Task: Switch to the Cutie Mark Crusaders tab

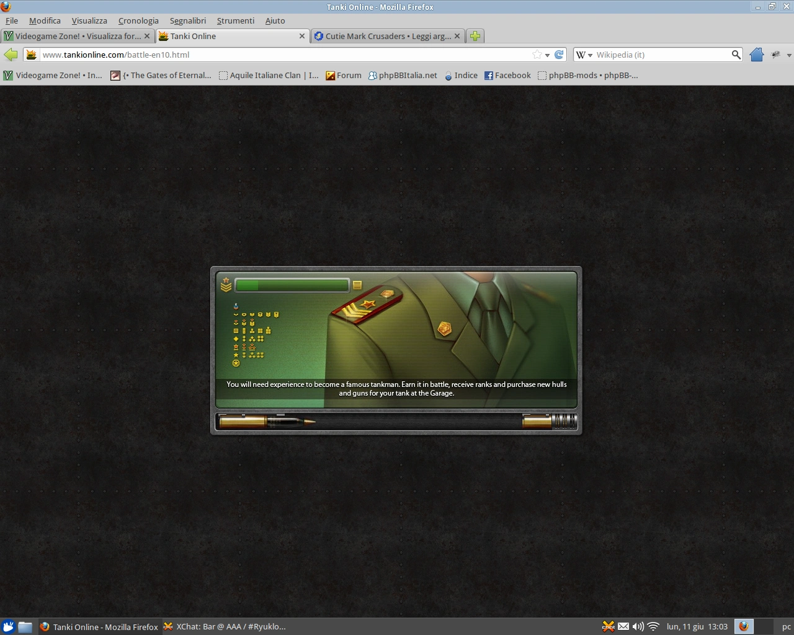Action: pyautogui.click(x=388, y=36)
